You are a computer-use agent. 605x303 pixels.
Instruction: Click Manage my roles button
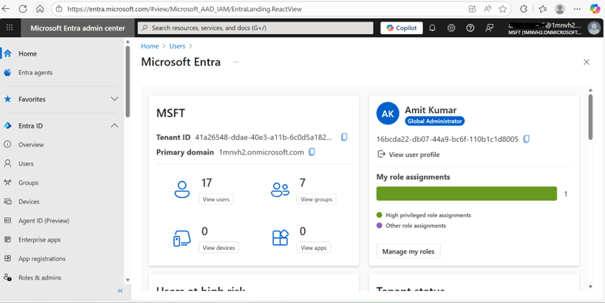(x=408, y=251)
